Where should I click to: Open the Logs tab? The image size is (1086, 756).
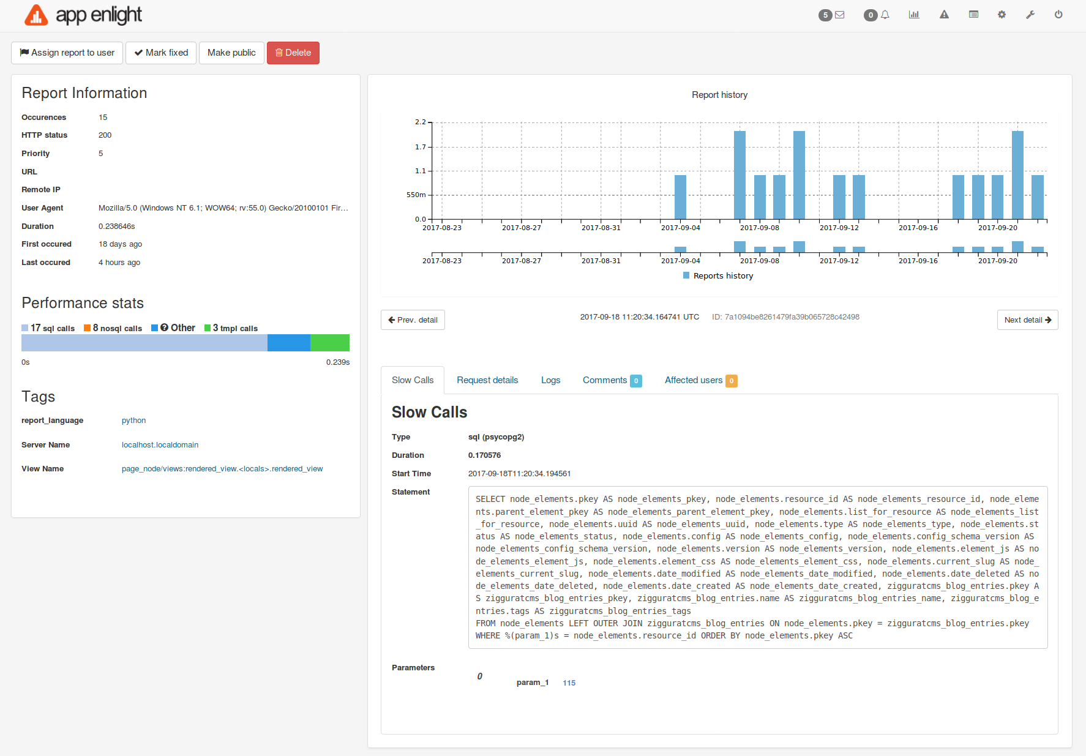tap(550, 380)
